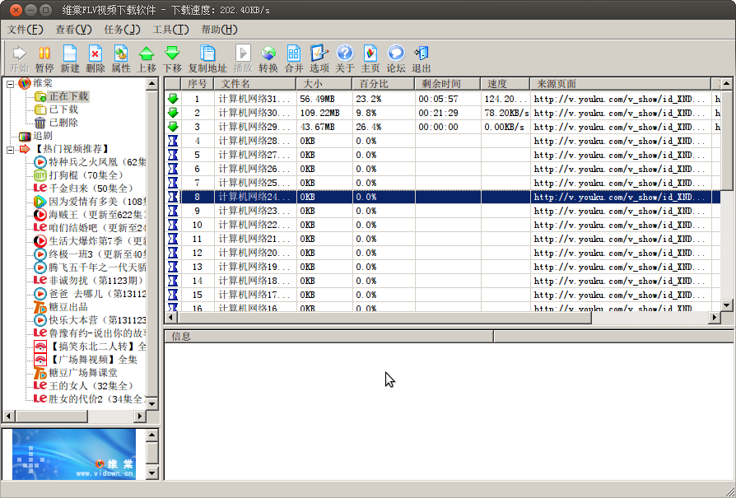Screen dimensions: 736x498
Task: Open the 文件(F) menu
Action: (x=25, y=30)
